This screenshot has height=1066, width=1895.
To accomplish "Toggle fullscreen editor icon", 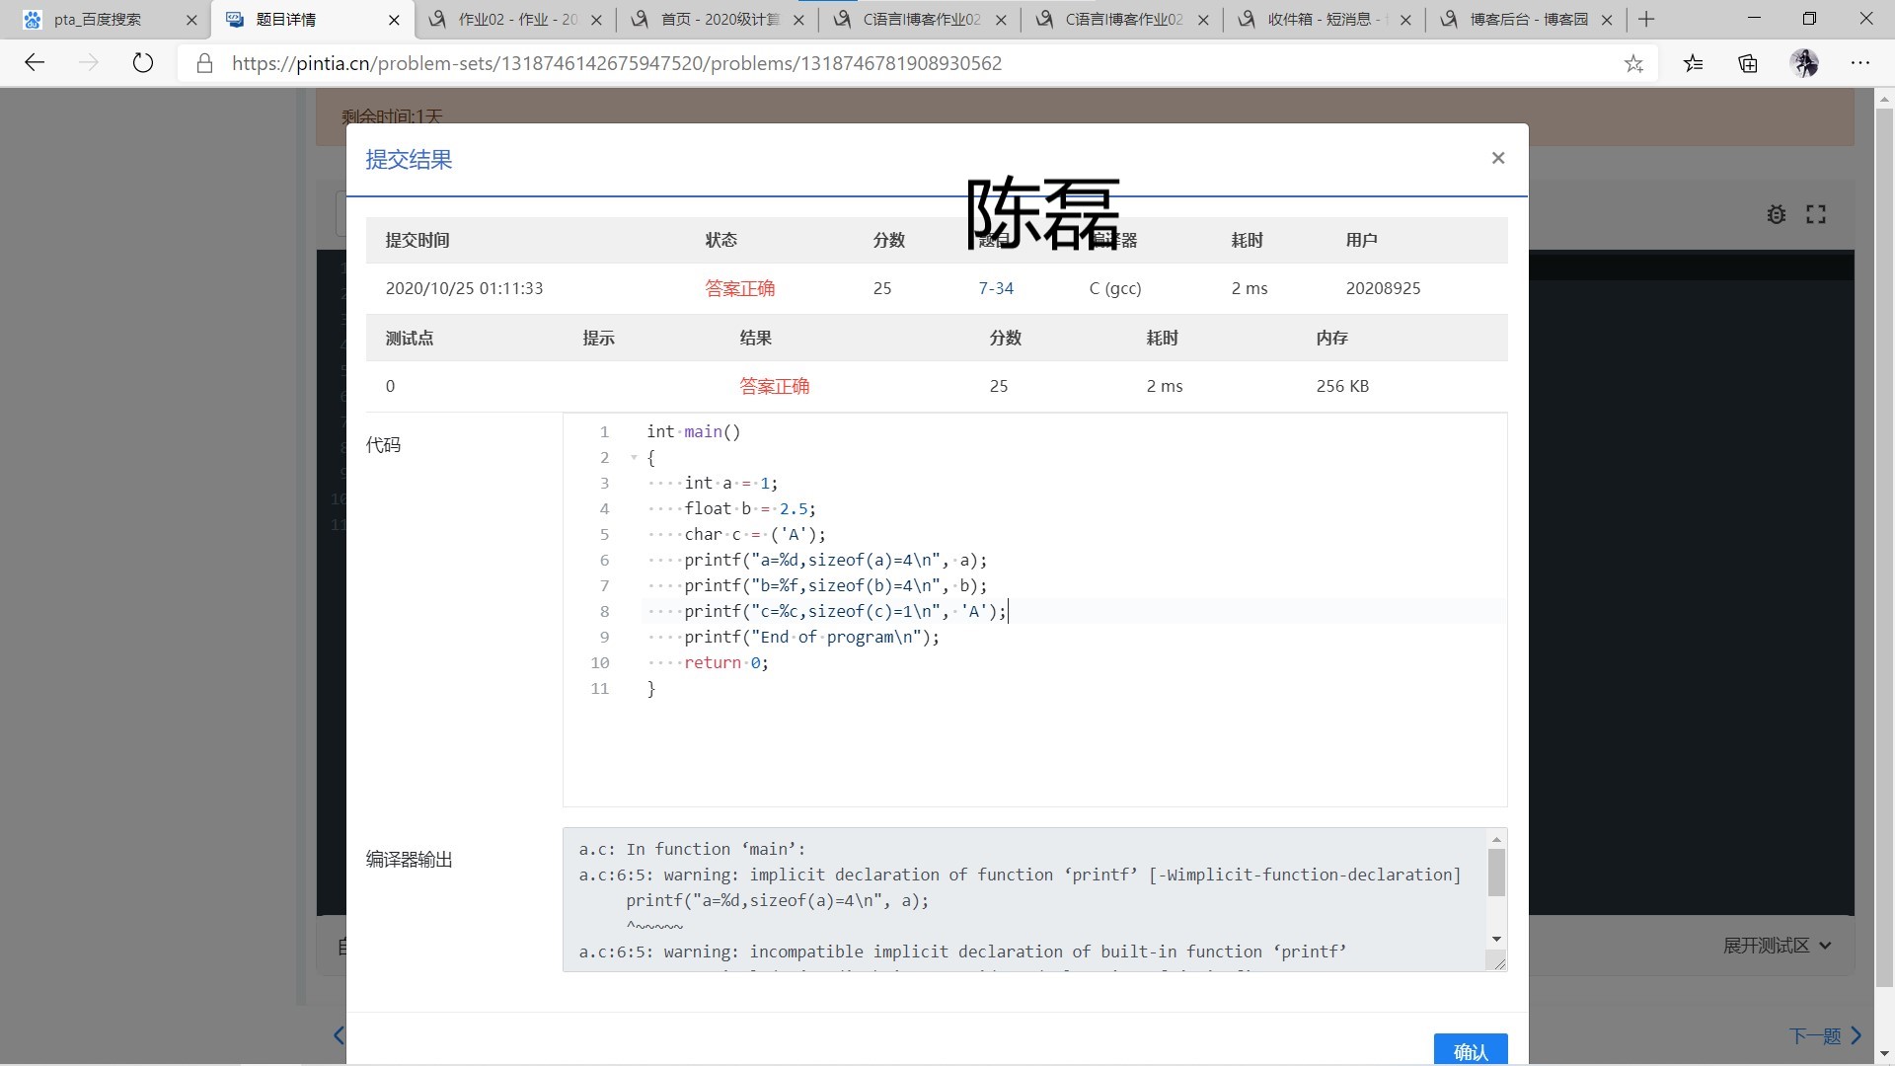I will pyautogui.click(x=1816, y=214).
